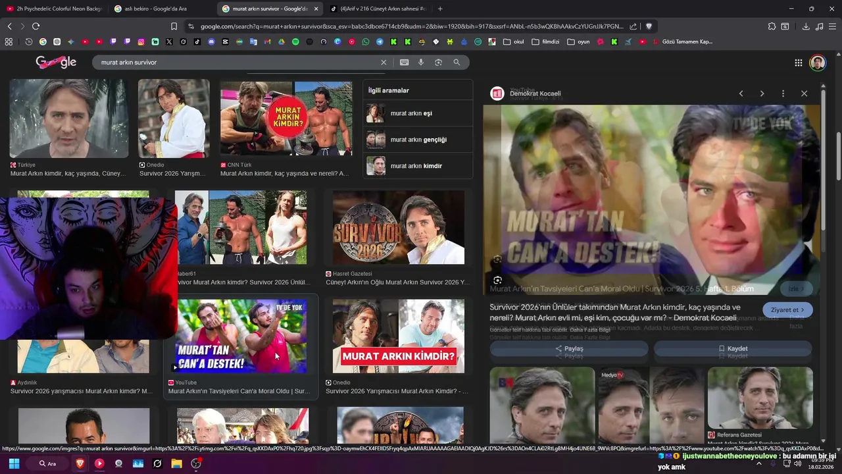This screenshot has width=842, height=474.
Task: Open the Google apps grid
Action: point(798,63)
